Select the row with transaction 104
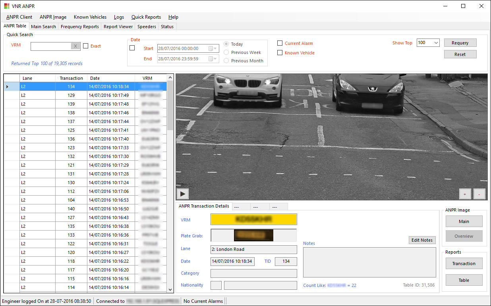This screenshot has width=491, height=306. point(85,200)
